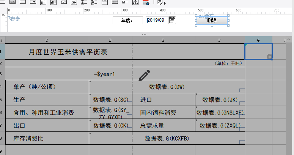Click the gear icon in cell G1
Screen dimensions: 294x155
269,57
